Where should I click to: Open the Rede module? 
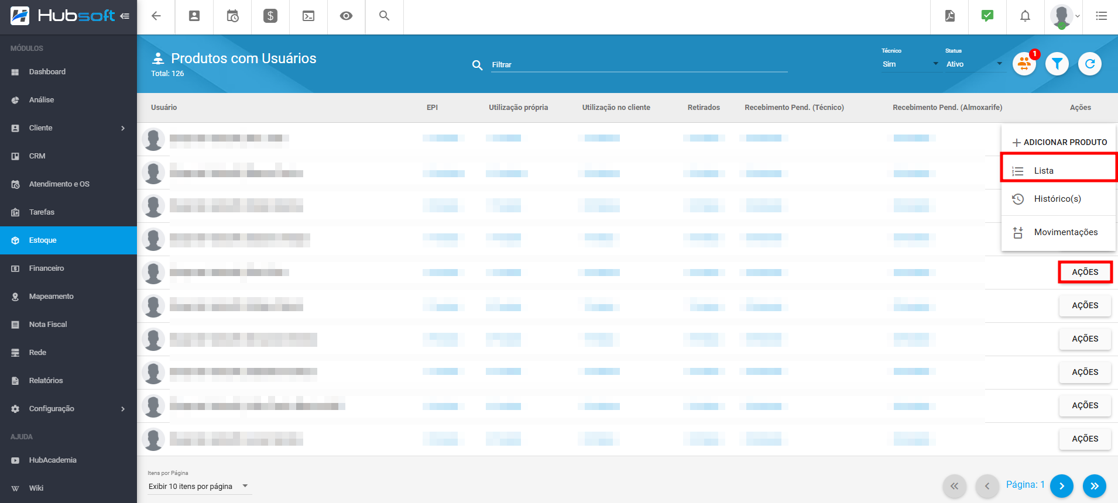(68, 353)
